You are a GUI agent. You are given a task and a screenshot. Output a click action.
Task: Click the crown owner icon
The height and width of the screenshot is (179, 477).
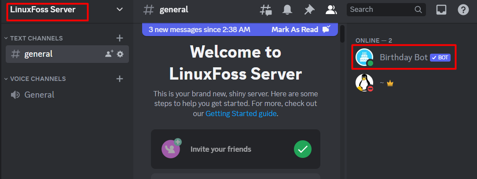390,83
